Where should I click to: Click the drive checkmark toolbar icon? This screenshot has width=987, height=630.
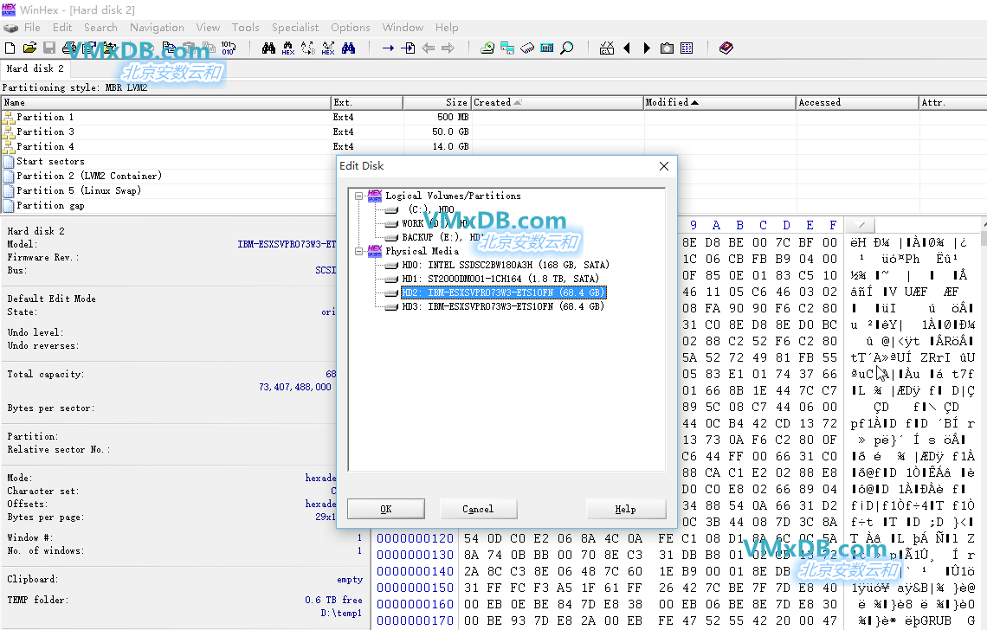pos(607,48)
